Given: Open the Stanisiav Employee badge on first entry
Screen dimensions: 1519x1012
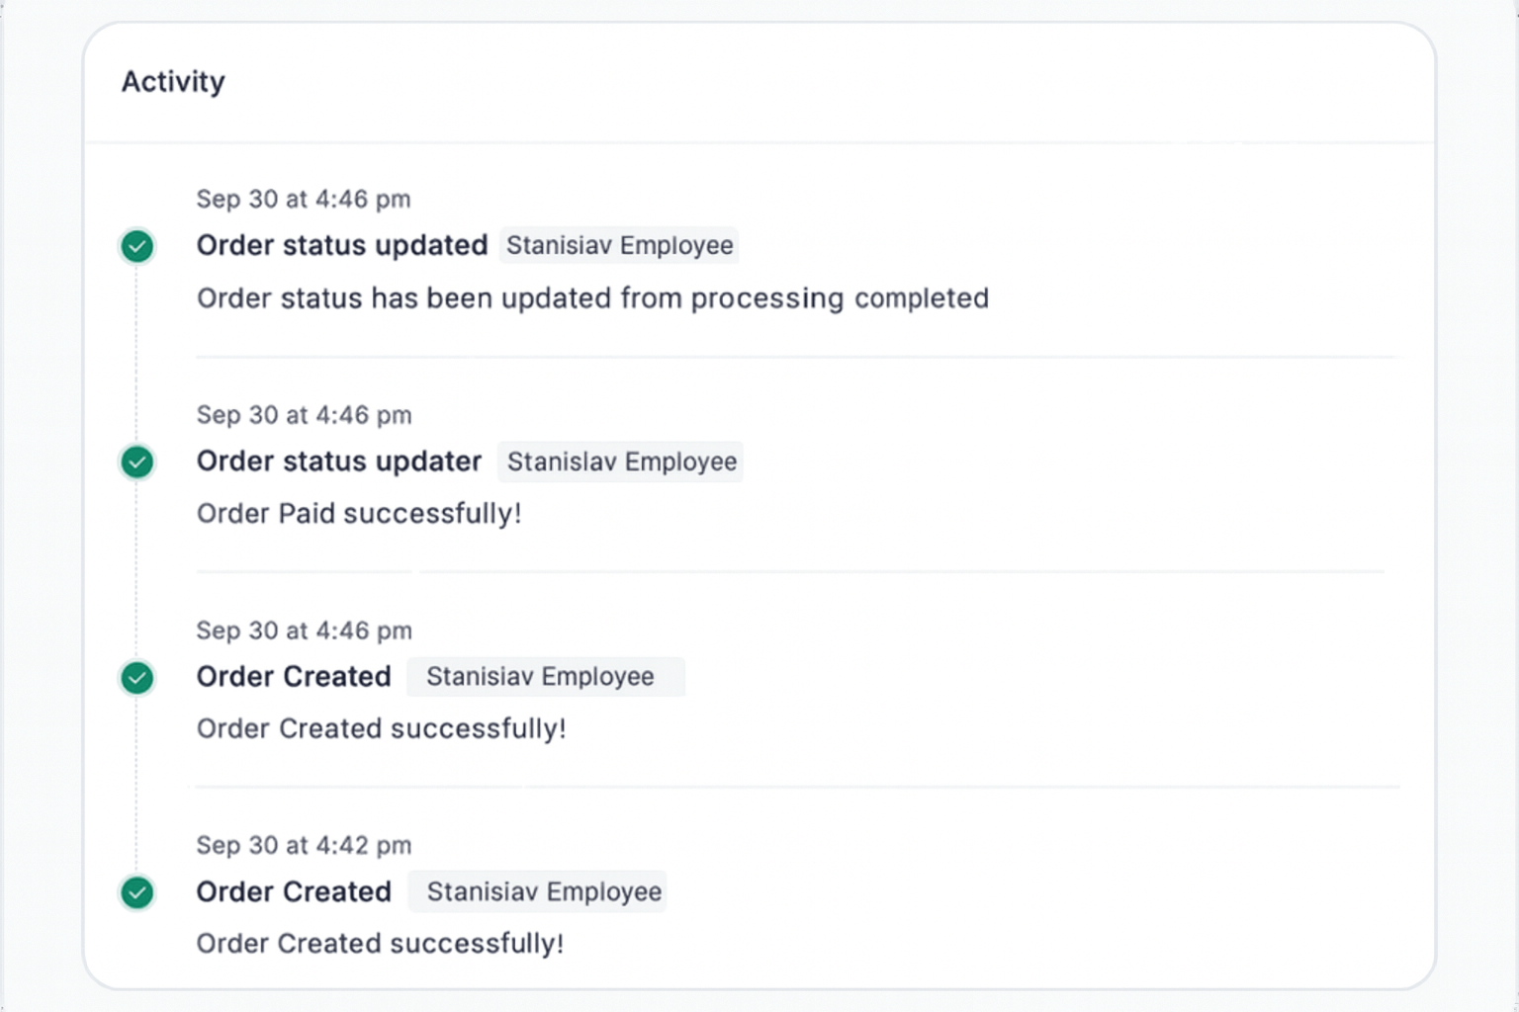Looking at the screenshot, I should click(618, 245).
